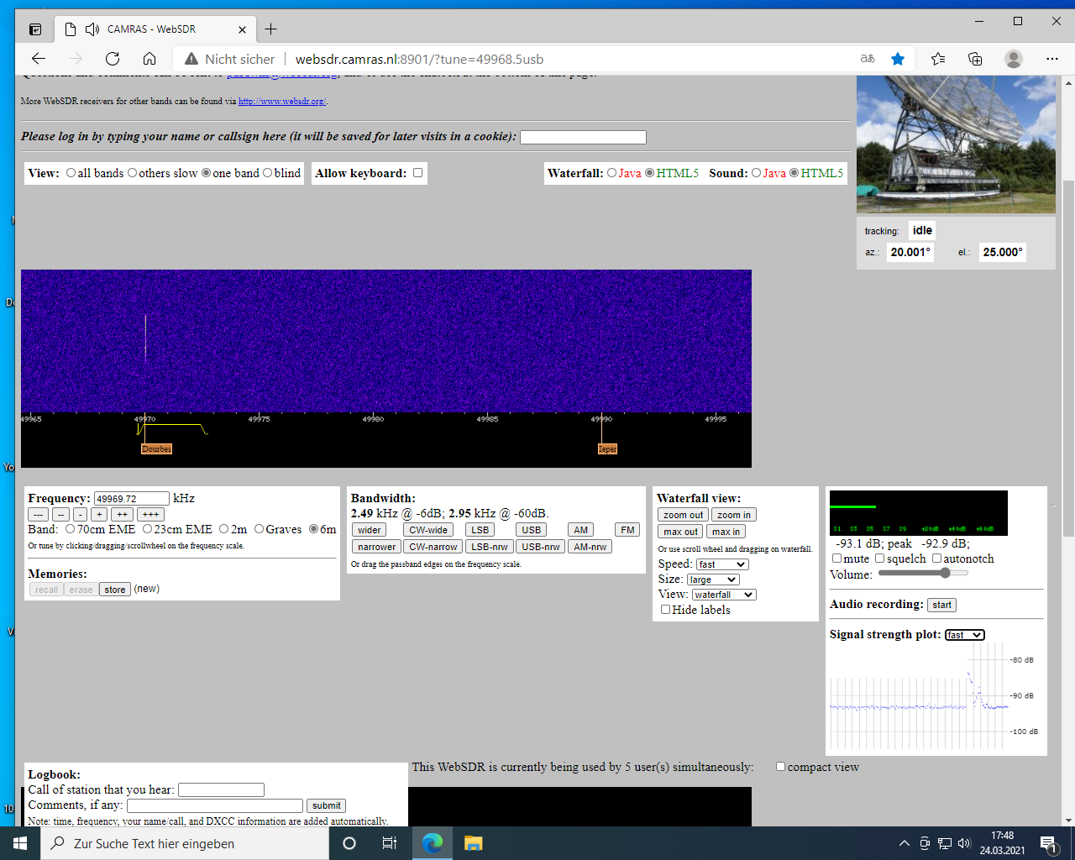Open the waterfall View dropdown
1075x860 pixels.
click(724, 595)
